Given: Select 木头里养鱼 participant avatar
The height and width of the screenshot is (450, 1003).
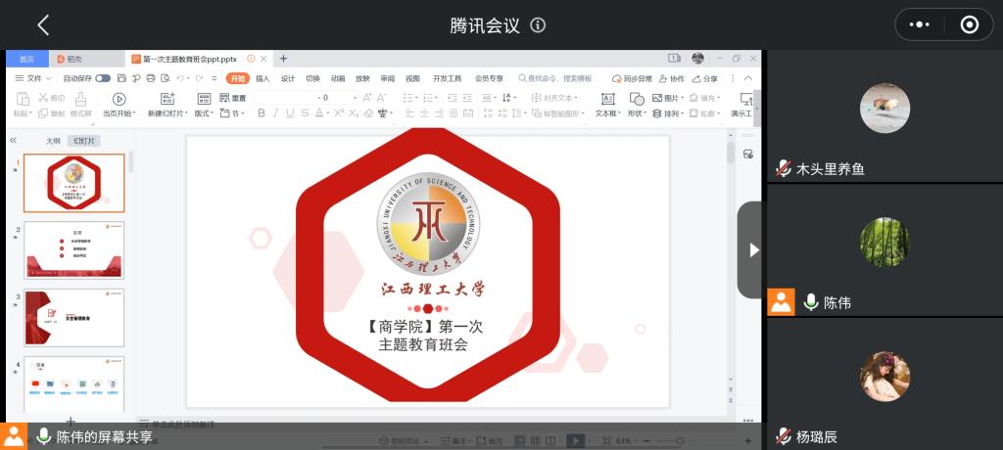Looking at the screenshot, I should coord(884,108).
